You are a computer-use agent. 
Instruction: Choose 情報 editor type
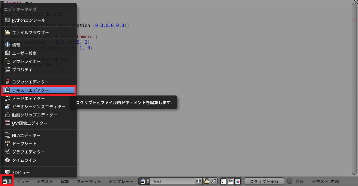(39, 45)
